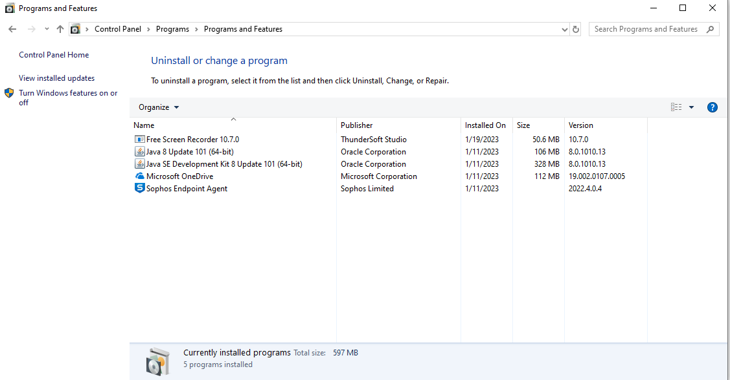Click the Sophos Endpoint Agent shield icon
730x380 pixels.
click(140, 188)
